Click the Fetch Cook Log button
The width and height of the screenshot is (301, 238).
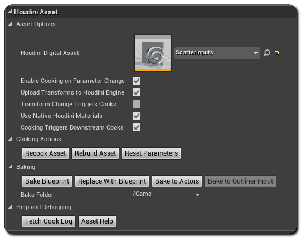48,221
